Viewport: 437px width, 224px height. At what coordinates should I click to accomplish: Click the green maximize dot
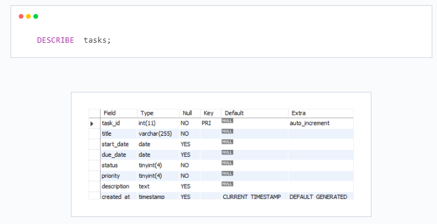point(36,16)
